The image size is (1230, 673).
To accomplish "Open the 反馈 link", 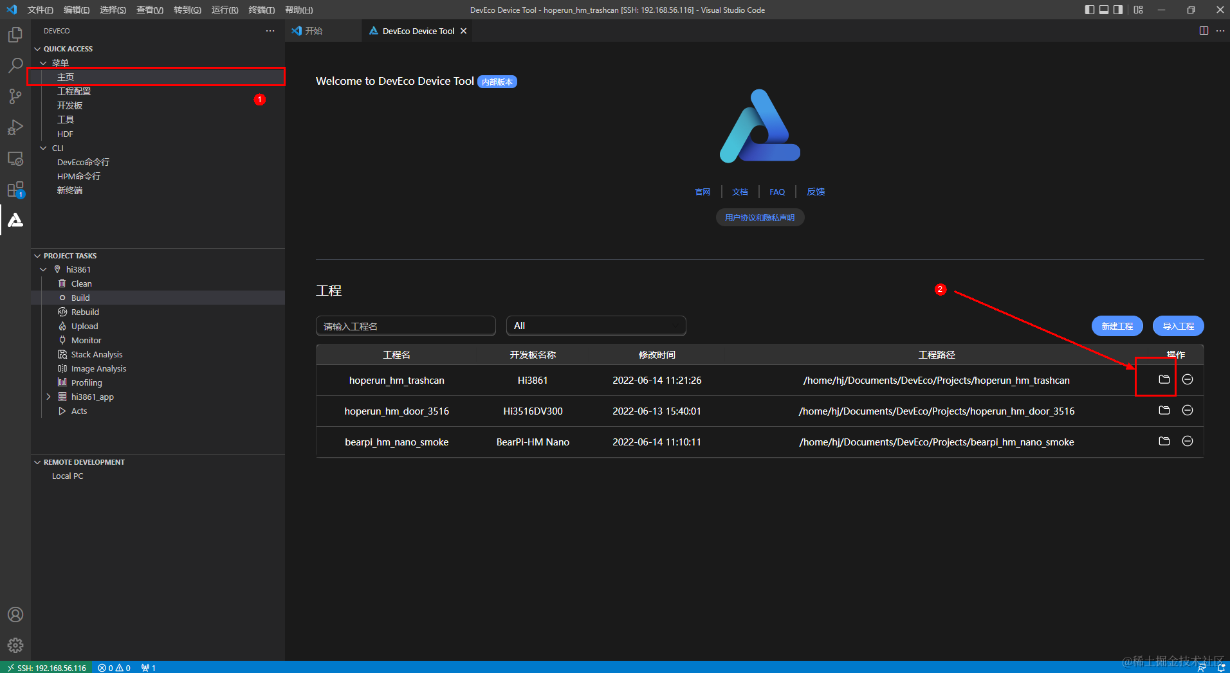I will [816, 192].
